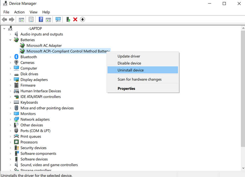Click the Batteries category icon
This screenshot has height=177, width=245.
(x=16, y=39)
